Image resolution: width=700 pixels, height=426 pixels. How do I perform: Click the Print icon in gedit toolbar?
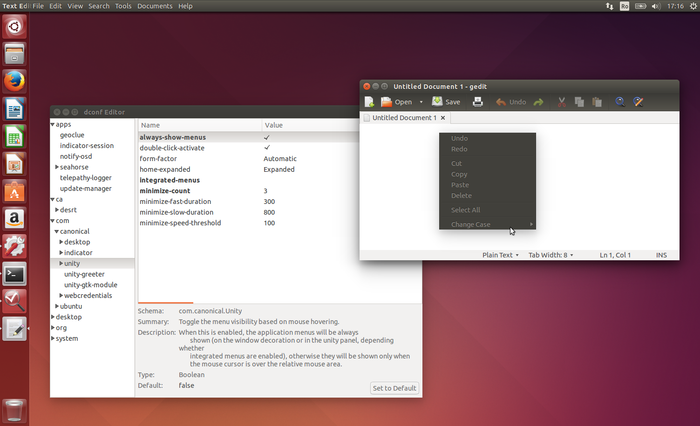click(478, 101)
